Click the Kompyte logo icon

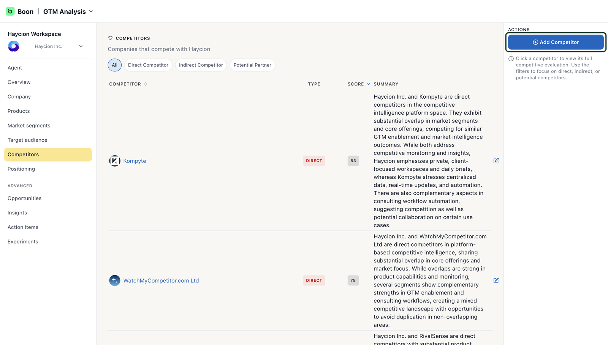coord(115,161)
